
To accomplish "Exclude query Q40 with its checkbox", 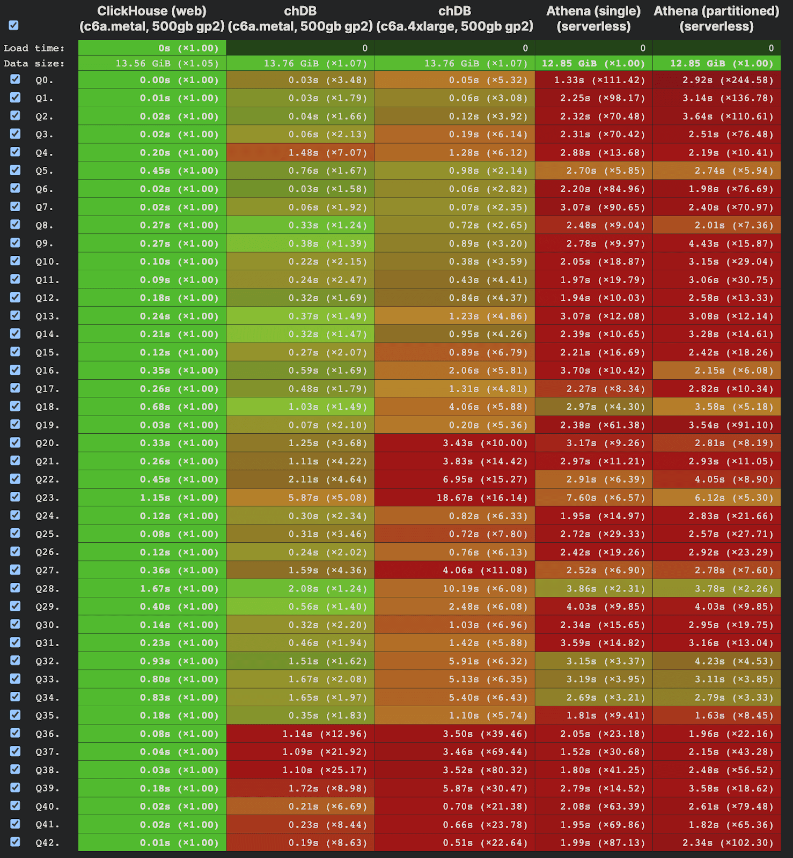I will point(15,805).
